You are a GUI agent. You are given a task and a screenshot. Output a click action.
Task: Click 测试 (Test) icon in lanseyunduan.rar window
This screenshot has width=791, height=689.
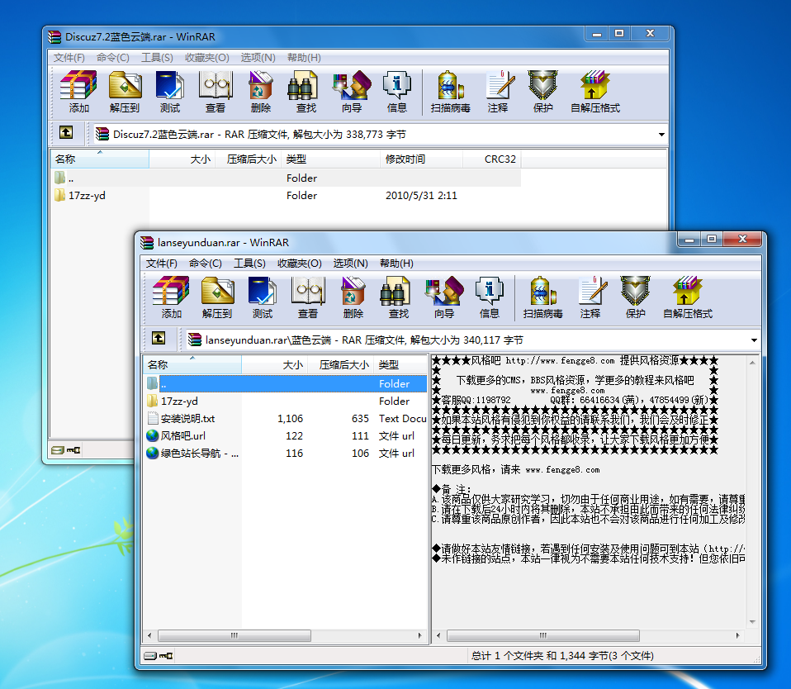click(x=263, y=297)
